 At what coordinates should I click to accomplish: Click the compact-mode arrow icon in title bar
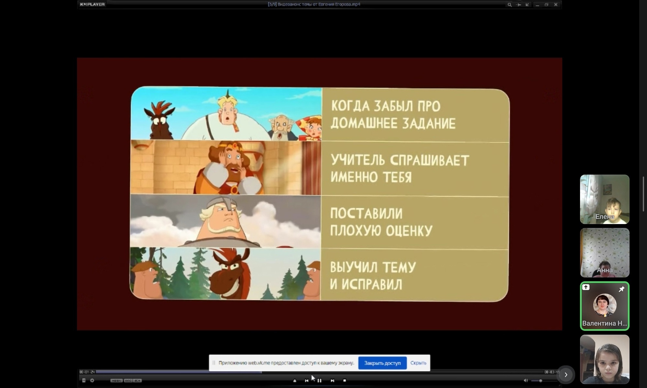coord(527,5)
